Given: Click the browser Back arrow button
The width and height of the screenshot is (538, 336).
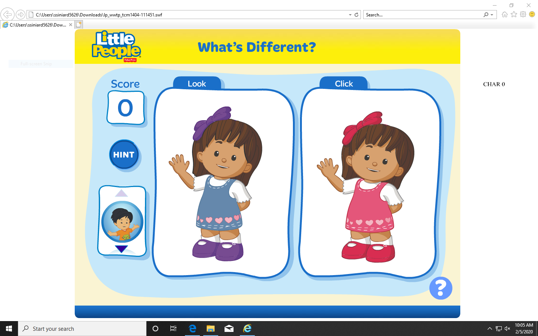Looking at the screenshot, I should point(7,15).
